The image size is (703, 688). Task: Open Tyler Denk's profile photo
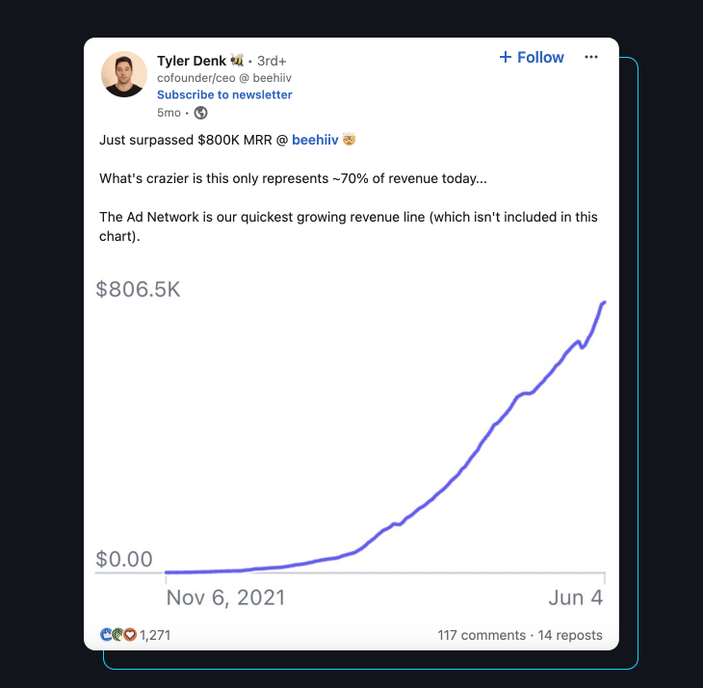124,74
